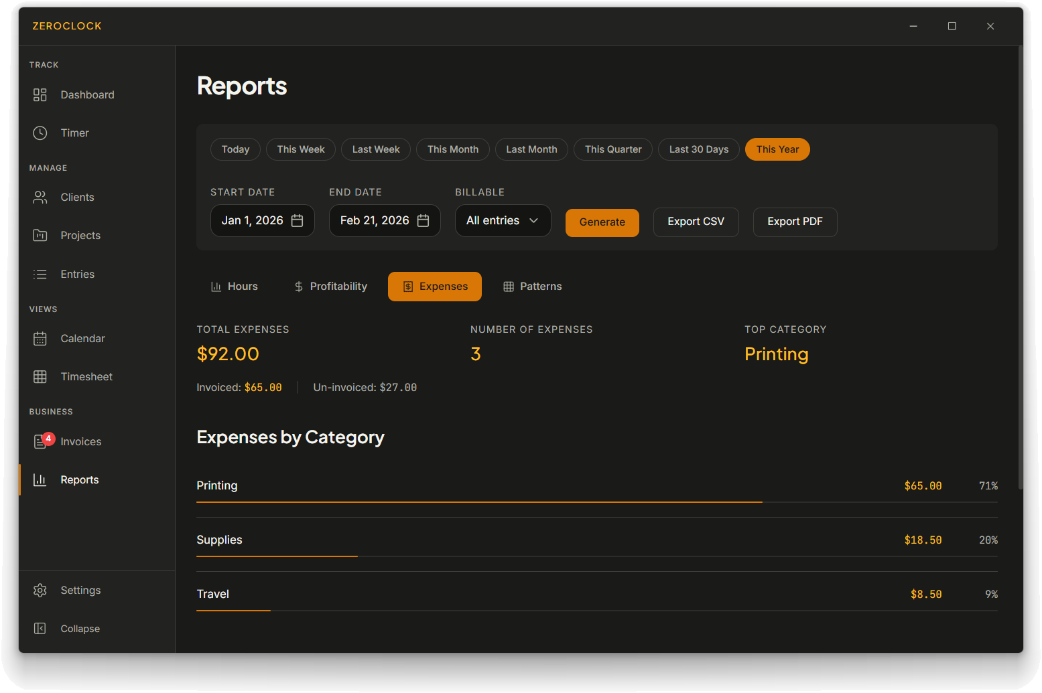The image size is (1042, 693).
Task: Click the Timer clock icon
Action: (40, 133)
